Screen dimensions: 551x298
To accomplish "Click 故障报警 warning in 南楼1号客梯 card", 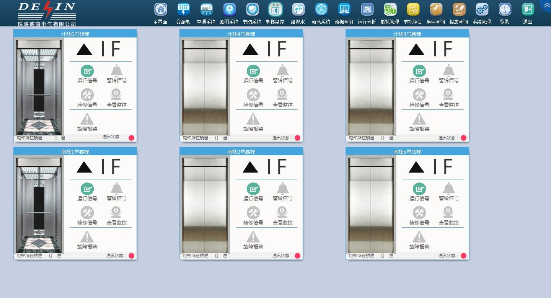I will pyautogui.click(x=87, y=237).
